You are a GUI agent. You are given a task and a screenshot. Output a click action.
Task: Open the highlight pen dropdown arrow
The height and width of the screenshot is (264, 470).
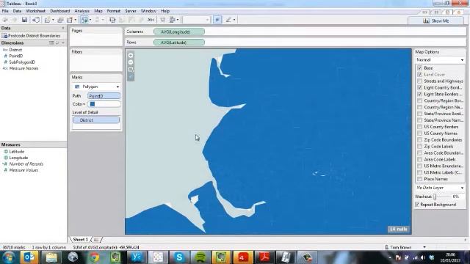point(234,20)
